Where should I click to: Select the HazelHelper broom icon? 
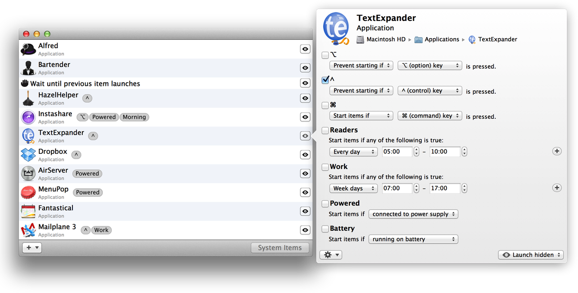coord(28,98)
